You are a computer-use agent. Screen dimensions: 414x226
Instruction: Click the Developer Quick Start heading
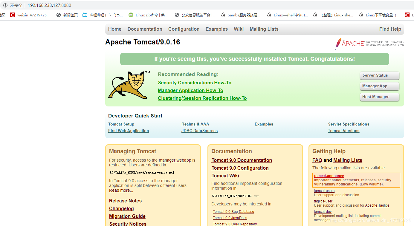click(135, 116)
